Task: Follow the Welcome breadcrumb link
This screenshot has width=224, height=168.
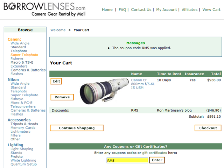Action: (58, 30)
